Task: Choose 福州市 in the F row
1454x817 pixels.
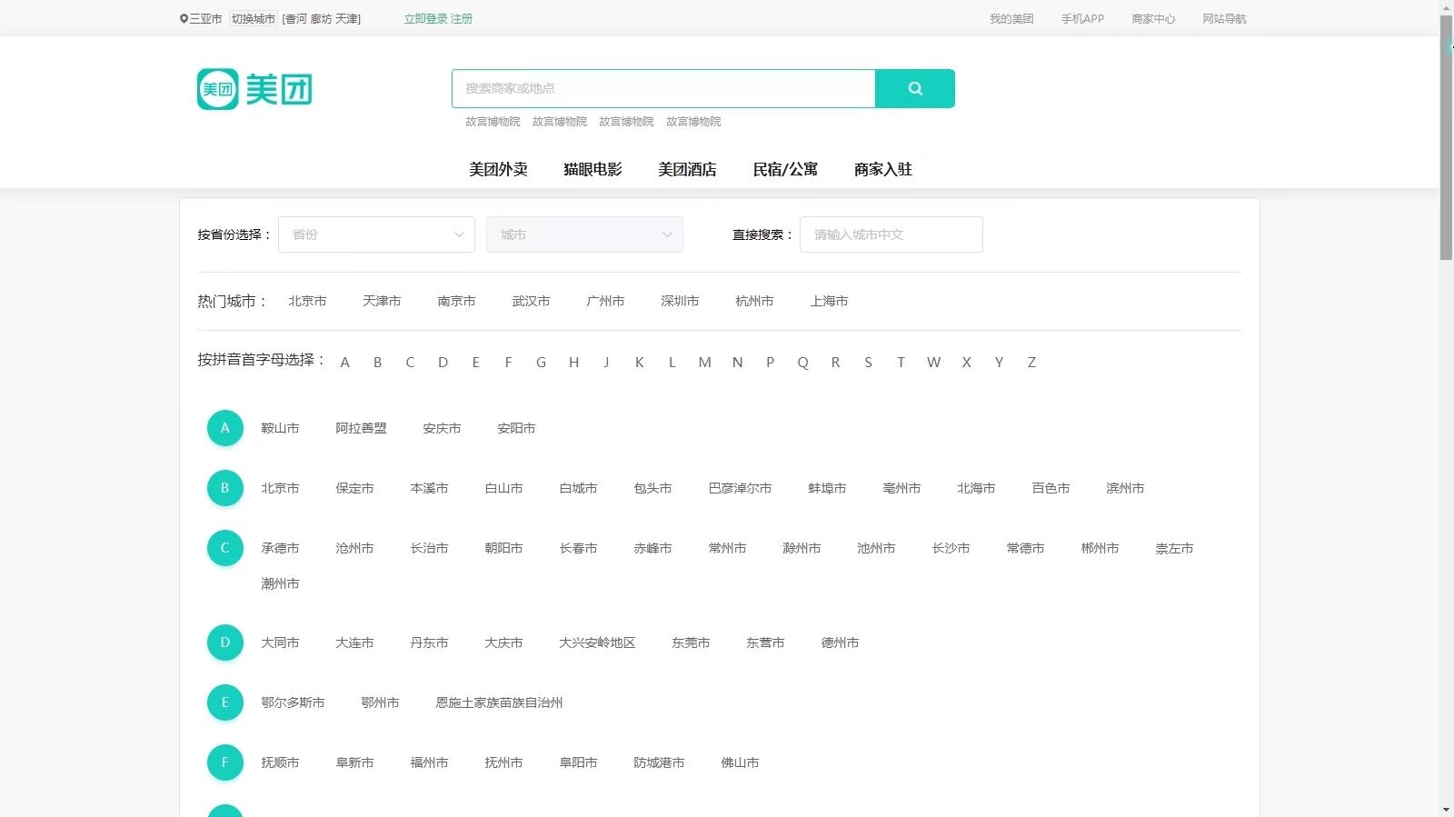Action: (x=429, y=762)
